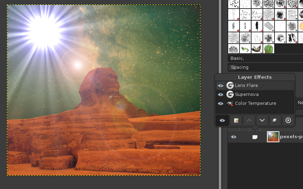Select the diagonal lines brush
This screenshot has width=303, height=189.
tap(269, 26)
